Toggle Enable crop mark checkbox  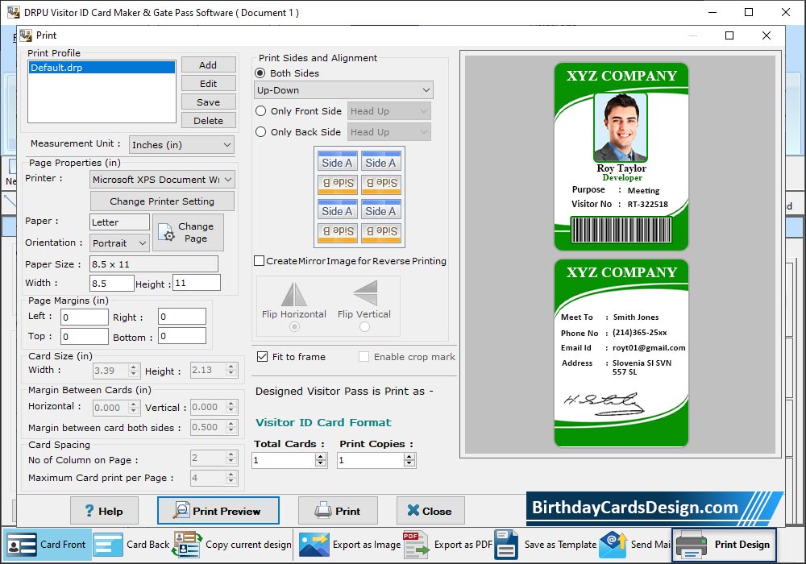(x=364, y=356)
